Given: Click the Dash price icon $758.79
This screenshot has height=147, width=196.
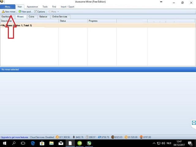Looking at the screenshot, I should point(99,137).
